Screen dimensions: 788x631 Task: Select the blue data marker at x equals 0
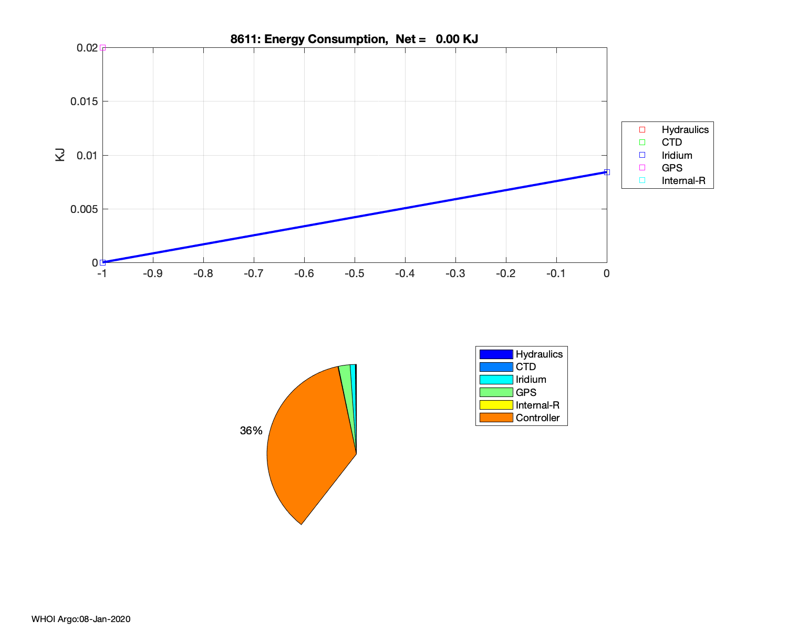[607, 172]
